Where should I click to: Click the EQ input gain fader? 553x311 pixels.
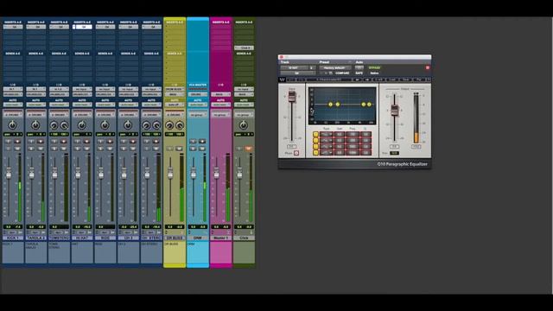(292, 96)
